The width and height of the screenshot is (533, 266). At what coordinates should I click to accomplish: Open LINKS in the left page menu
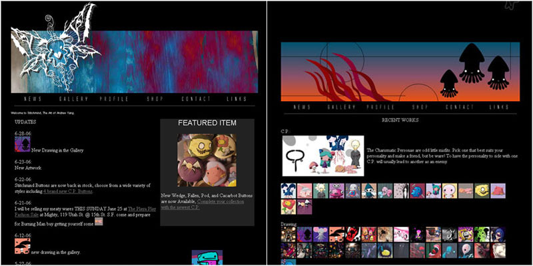point(237,99)
